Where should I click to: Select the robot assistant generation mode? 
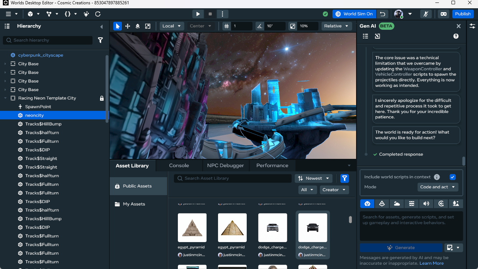tap(367, 203)
